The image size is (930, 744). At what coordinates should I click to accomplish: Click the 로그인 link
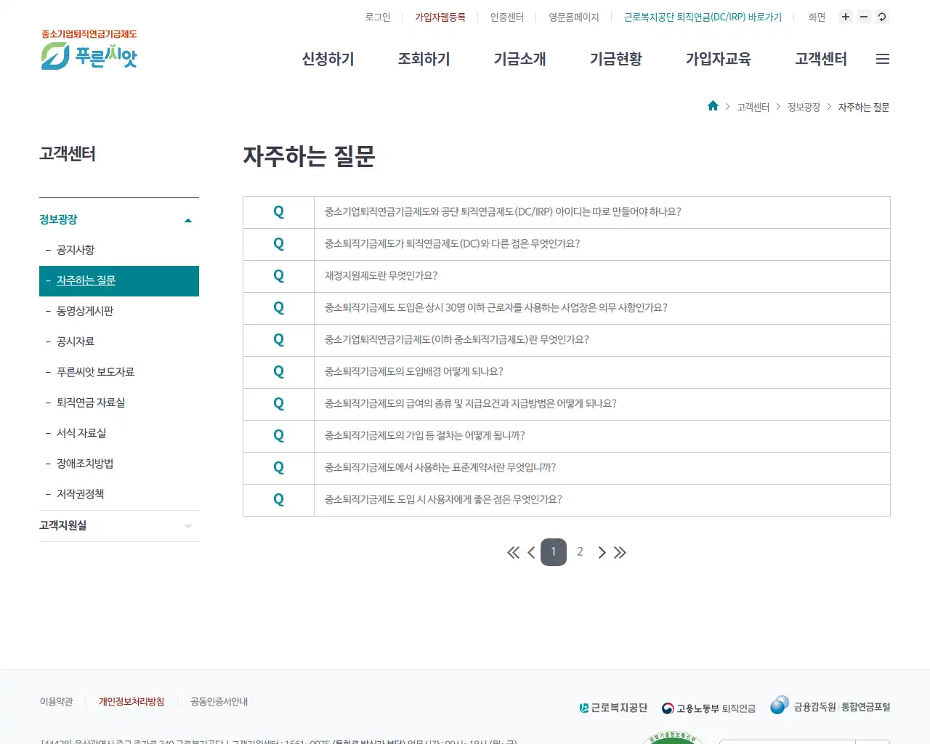pos(378,17)
